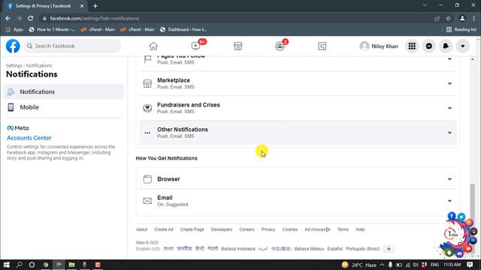Expand Email notification settings

pyautogui.click(x=298, y=201)
